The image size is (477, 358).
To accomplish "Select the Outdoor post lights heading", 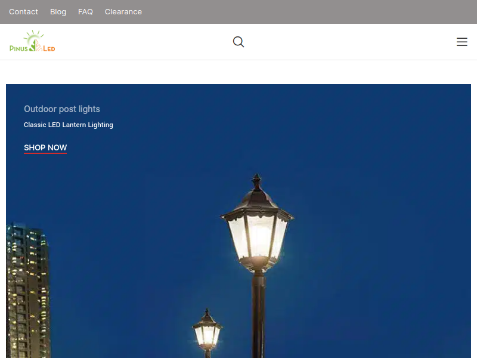I will click(x=62, y=109).
